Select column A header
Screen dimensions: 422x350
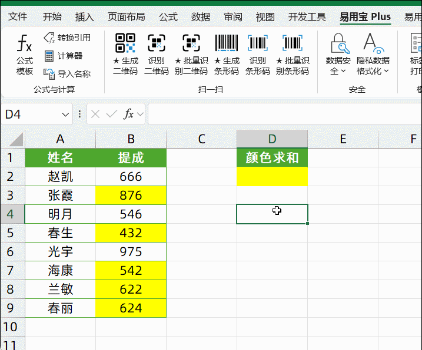60,139
